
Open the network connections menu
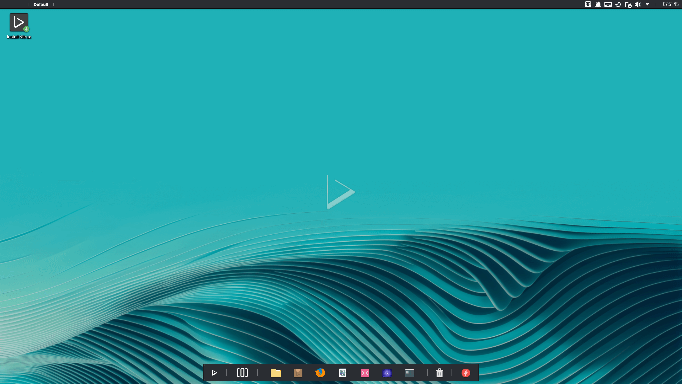coord(587,4)
